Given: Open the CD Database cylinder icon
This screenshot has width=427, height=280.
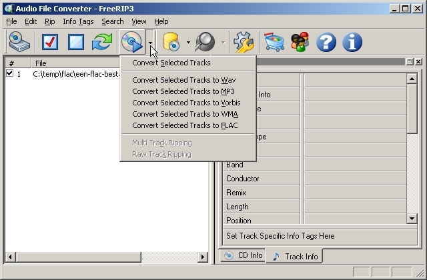Looking at the screenshot, I should point(171,42).
